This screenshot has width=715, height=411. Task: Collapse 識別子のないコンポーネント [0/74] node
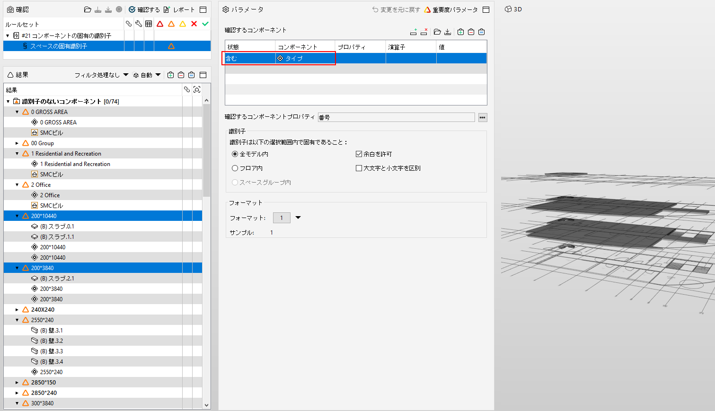(8, 102)
